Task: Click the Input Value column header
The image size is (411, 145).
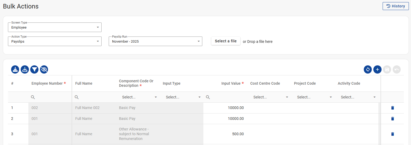Action: (231, 83)
